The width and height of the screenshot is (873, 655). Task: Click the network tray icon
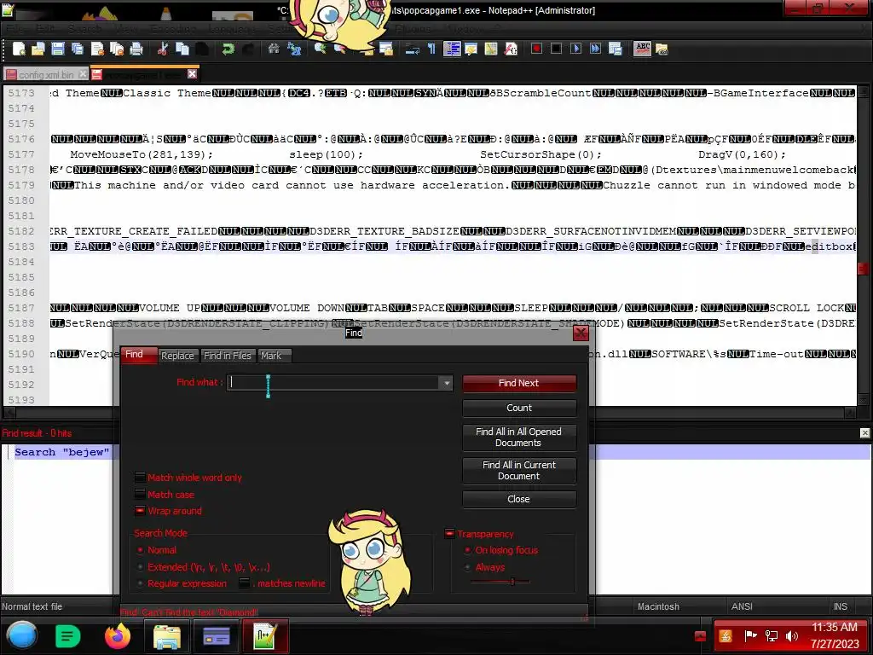tap(771, 636)
